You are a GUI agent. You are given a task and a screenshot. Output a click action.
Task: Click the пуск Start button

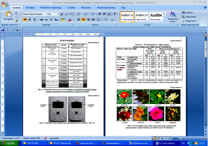point(9,143)
